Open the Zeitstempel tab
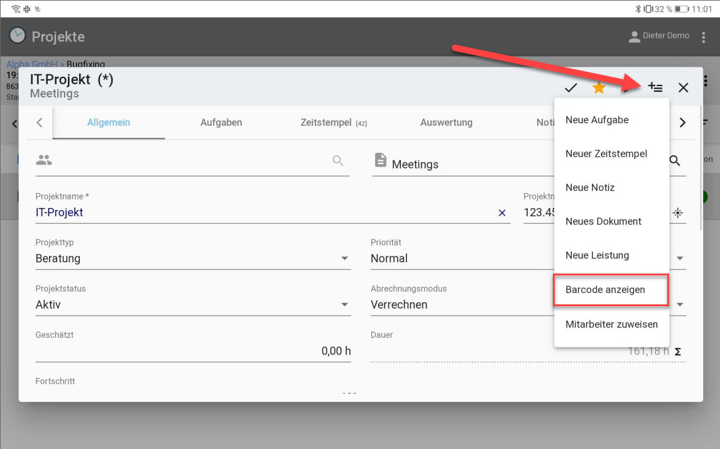Screen dimensions: 720x449 pos(334,123)
